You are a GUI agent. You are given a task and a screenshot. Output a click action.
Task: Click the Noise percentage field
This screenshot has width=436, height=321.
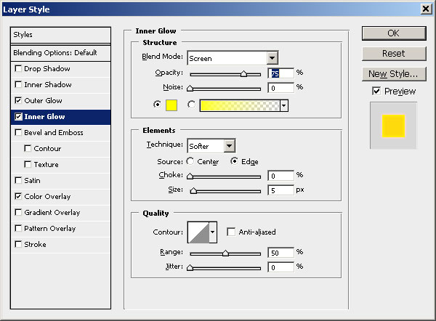tap(280, 88)
